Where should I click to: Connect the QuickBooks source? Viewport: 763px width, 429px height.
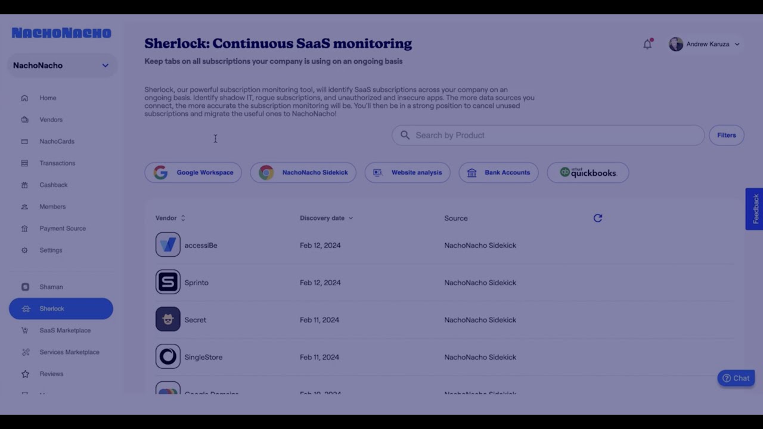pos(588,173)
